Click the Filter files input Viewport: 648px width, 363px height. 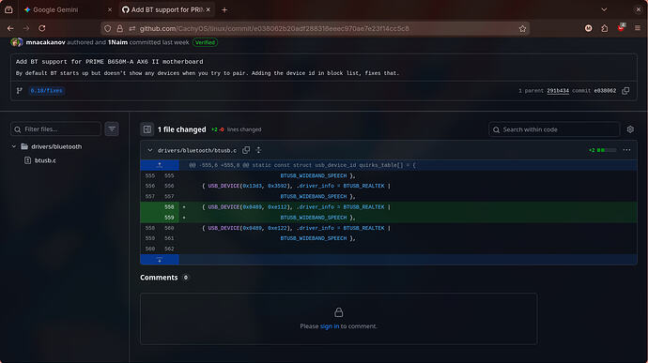tap(55, 129)
